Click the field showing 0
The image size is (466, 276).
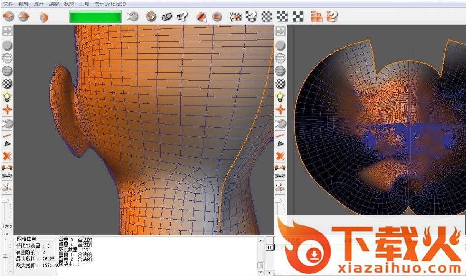[269, 248]
